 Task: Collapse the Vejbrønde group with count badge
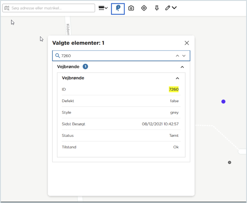point(182,67)
